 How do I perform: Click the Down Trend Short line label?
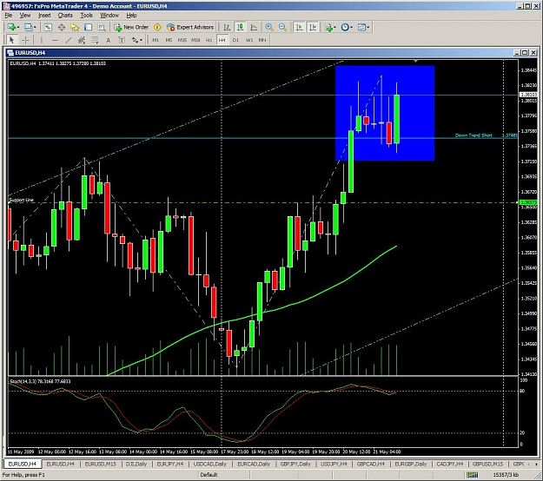pos(473,135)
